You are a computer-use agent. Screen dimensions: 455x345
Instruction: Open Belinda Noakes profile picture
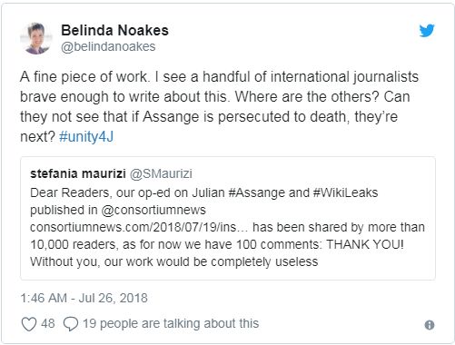tap(36, 38)
